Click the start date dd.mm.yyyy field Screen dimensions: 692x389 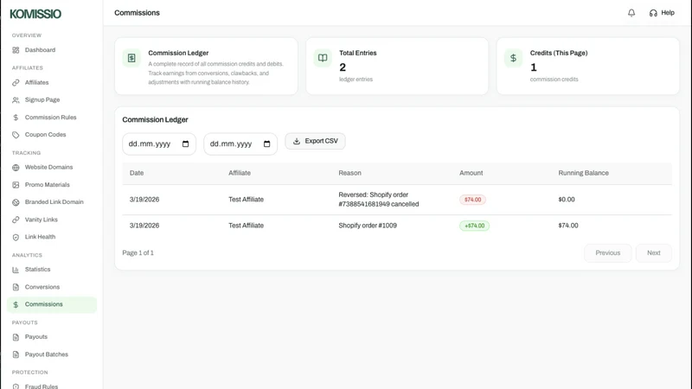point(159,143)
